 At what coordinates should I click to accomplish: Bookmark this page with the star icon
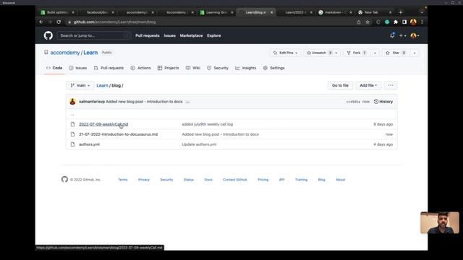pos(368,22)
